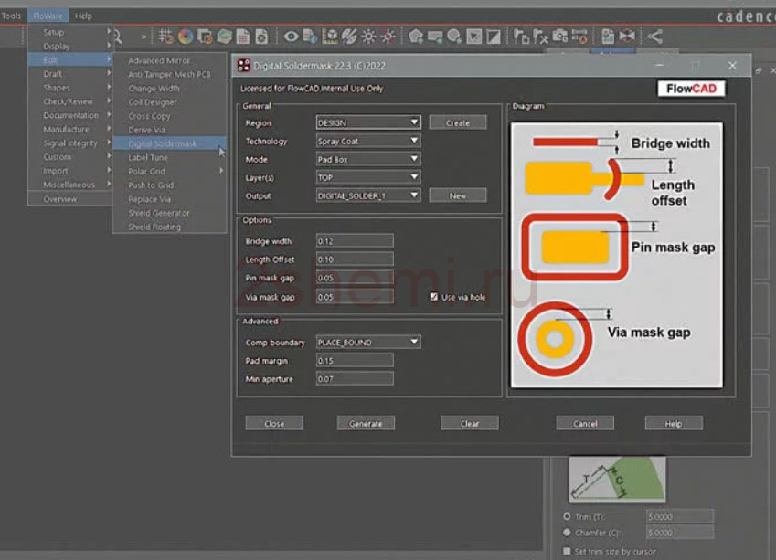Screen dimensions: 776x560
Task: Click the Generate button
Action: [366, 424]
